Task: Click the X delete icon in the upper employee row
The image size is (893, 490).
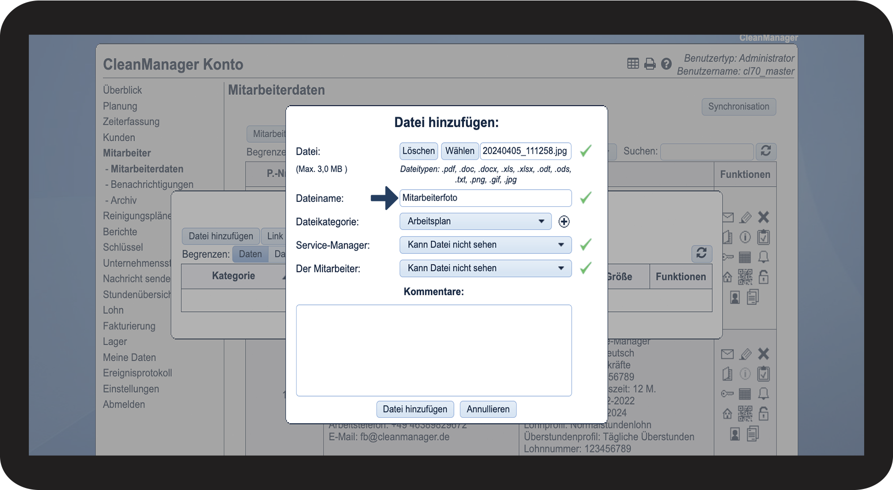Action: pyautogui.click(x=764, y=217)
